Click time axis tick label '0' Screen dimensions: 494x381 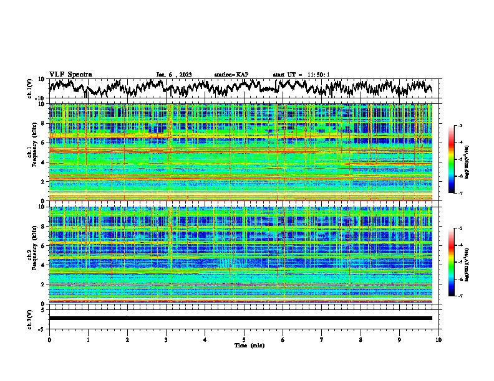coord(49,340)
